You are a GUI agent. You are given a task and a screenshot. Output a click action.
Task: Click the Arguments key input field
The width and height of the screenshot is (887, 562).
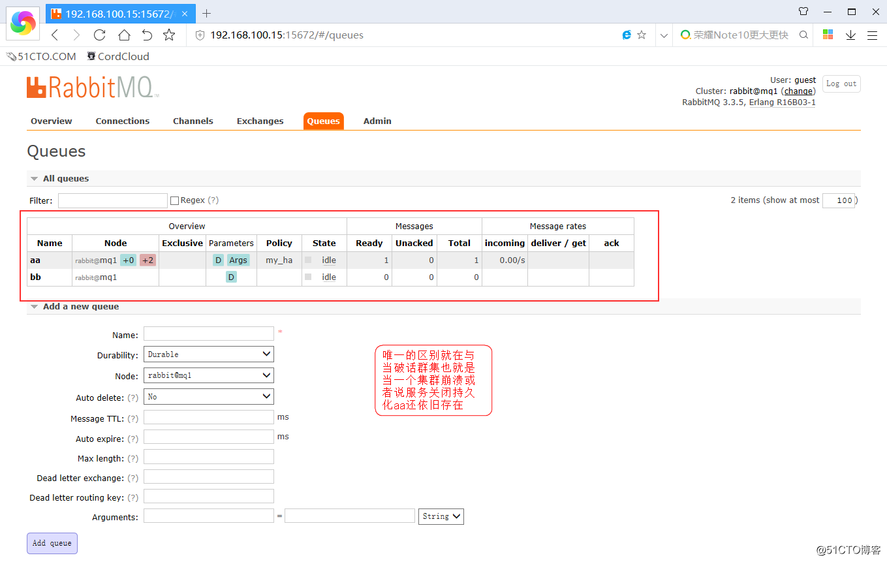[x=209, y=516]
